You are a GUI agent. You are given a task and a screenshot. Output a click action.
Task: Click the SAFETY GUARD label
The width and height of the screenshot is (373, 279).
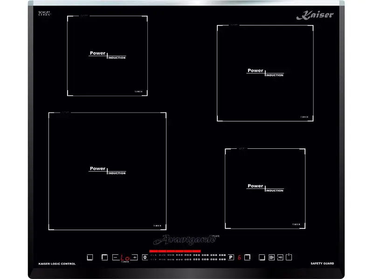tap(322, 263)
